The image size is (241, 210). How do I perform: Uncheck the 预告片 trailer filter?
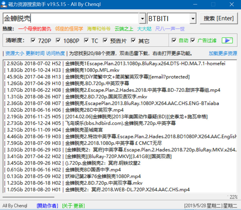coord(105,41)
